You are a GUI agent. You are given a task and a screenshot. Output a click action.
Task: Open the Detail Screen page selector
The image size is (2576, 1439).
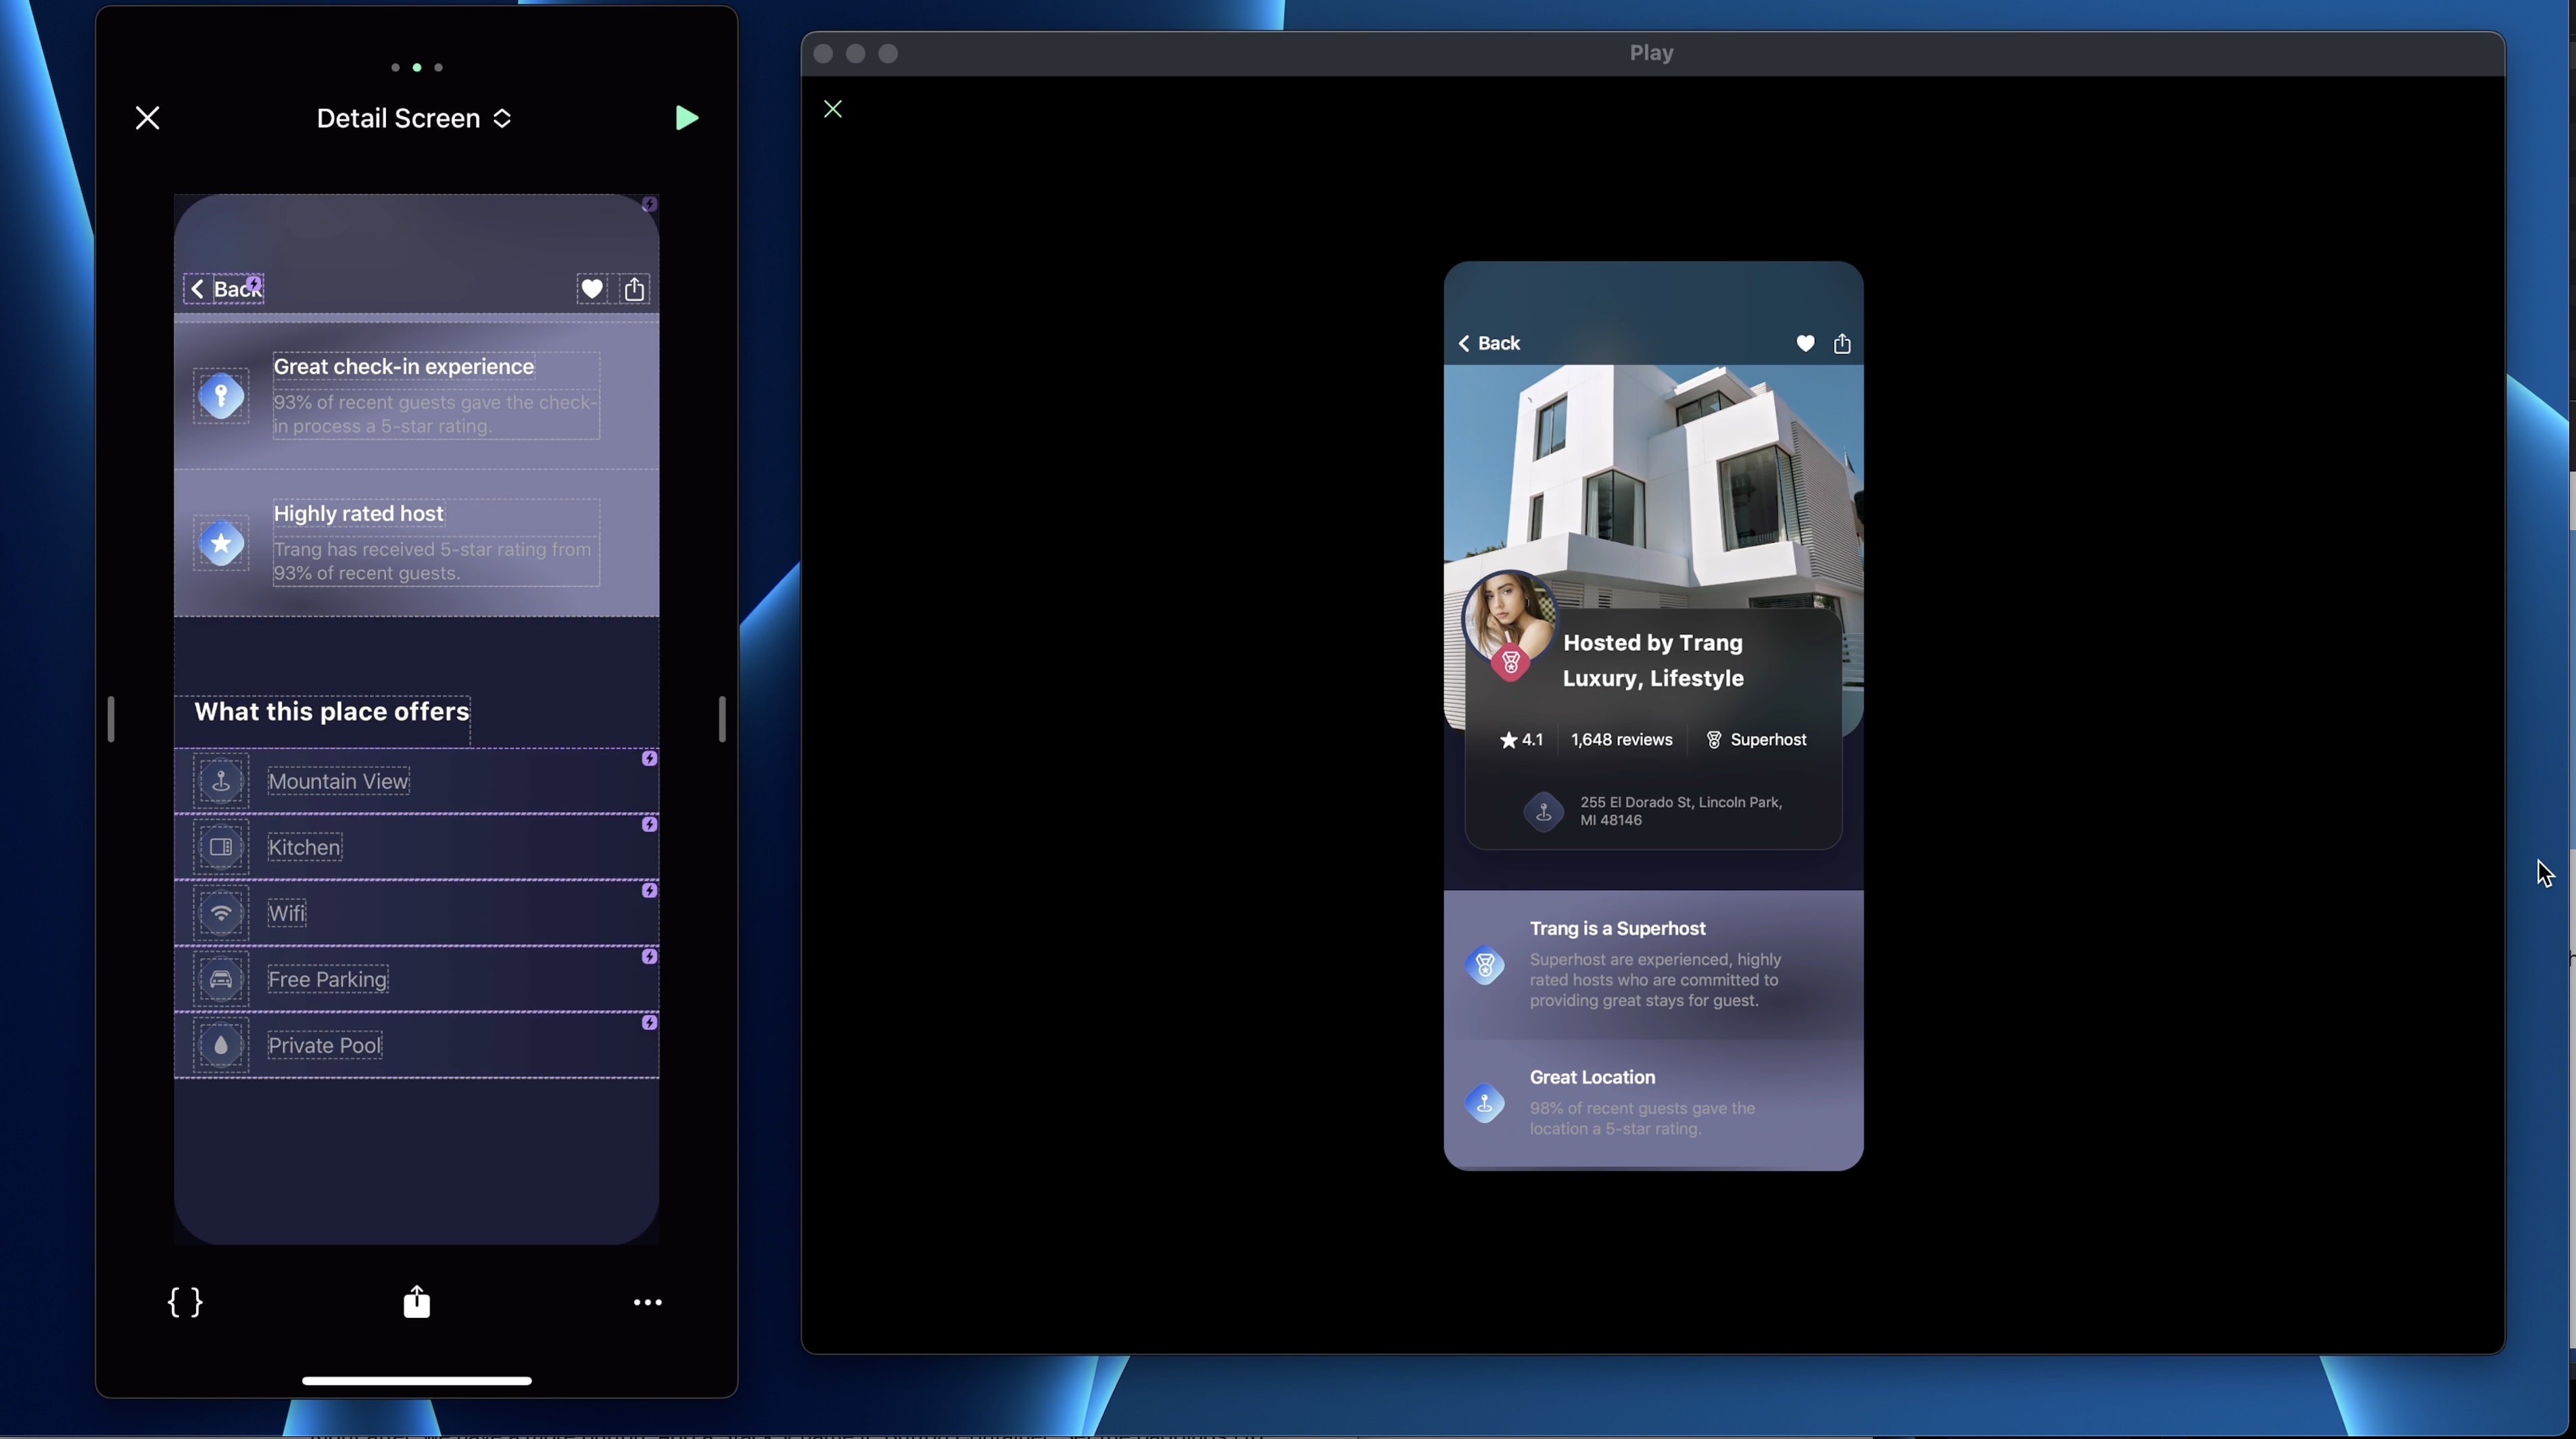pos(414,118)
